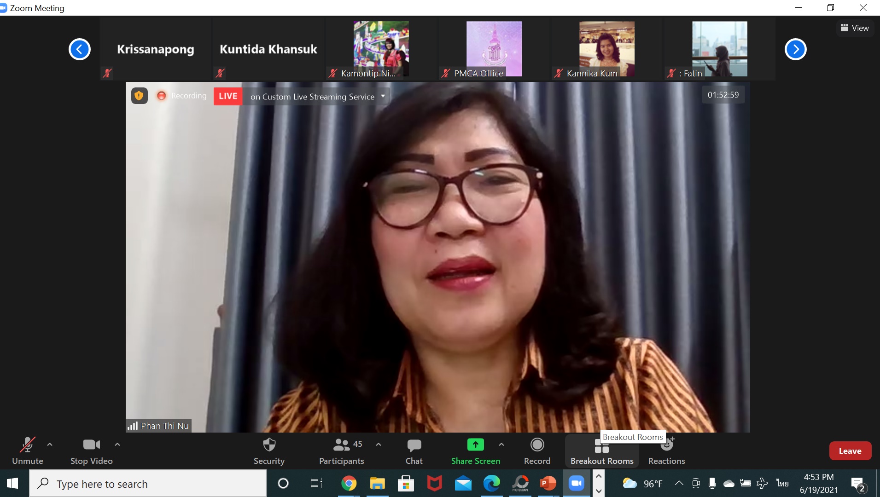Screen dimensions: 880x497
Task: Click the taskbar search box
Action: point(148,484)
